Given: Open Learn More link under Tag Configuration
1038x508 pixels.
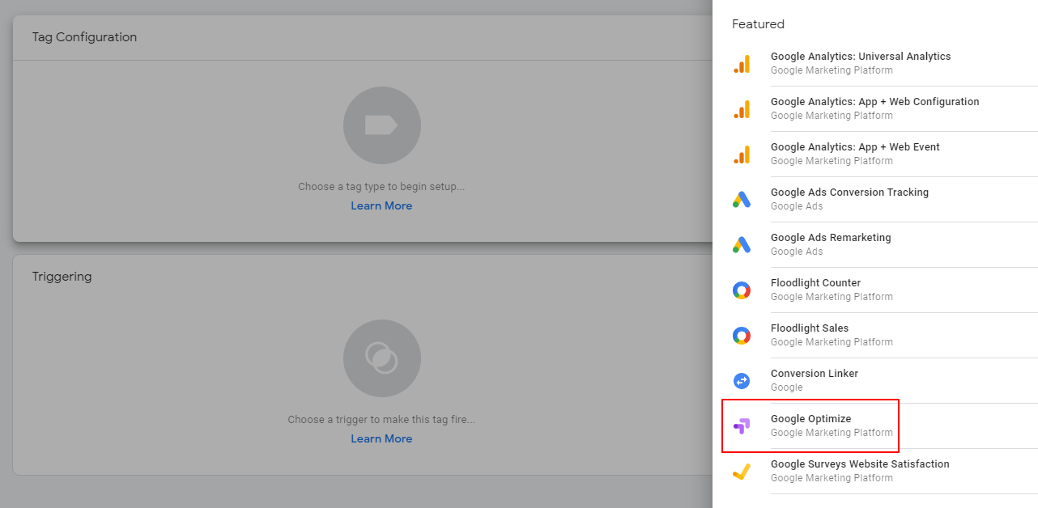Looking at the screenshot, I should tap(381, 206).
